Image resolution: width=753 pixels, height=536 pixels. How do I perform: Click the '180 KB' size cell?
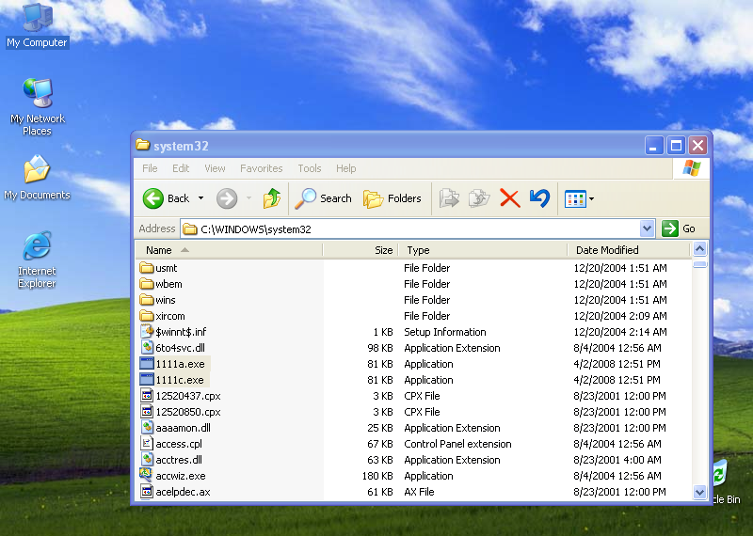(x=377, y=476)
